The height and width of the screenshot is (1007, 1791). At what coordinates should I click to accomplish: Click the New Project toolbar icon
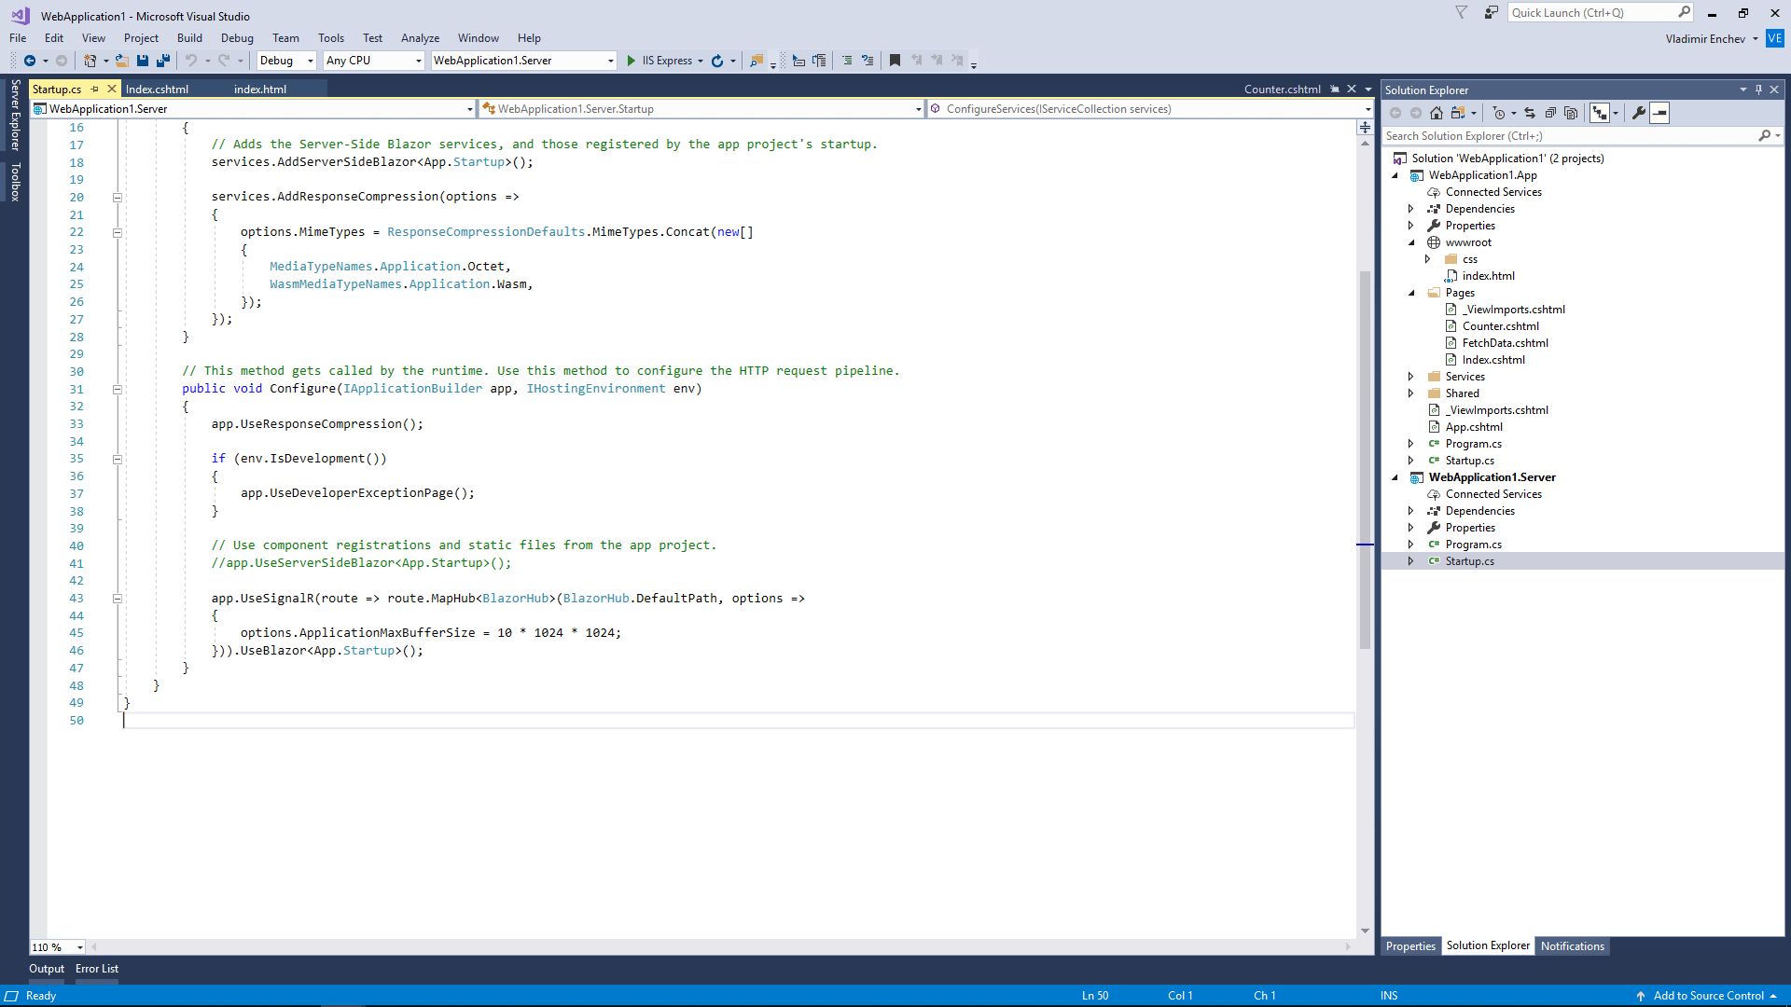(x=90, y=61)
